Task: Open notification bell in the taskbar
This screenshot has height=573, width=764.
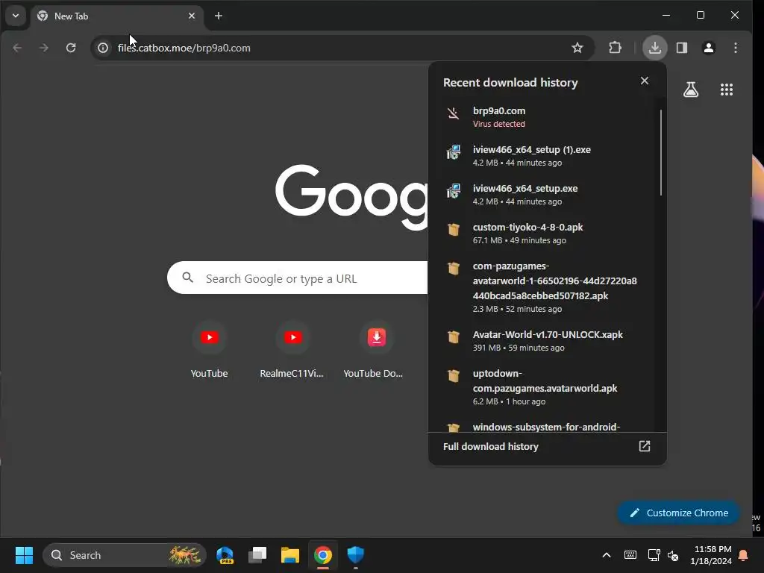Action: [744, 555]
